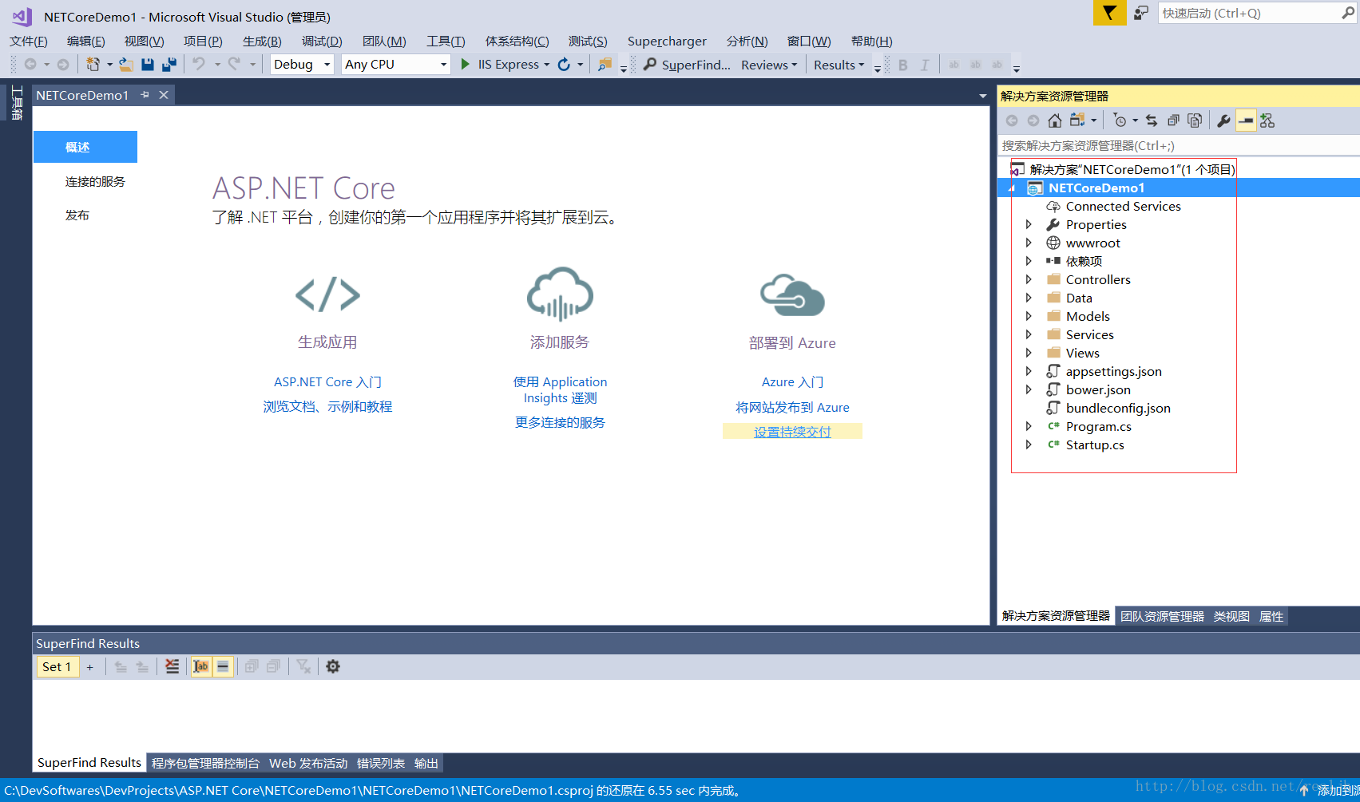Open the Debug configuration dropdown
Viewport: 1360px width, 802px height.
coord(301,65)
